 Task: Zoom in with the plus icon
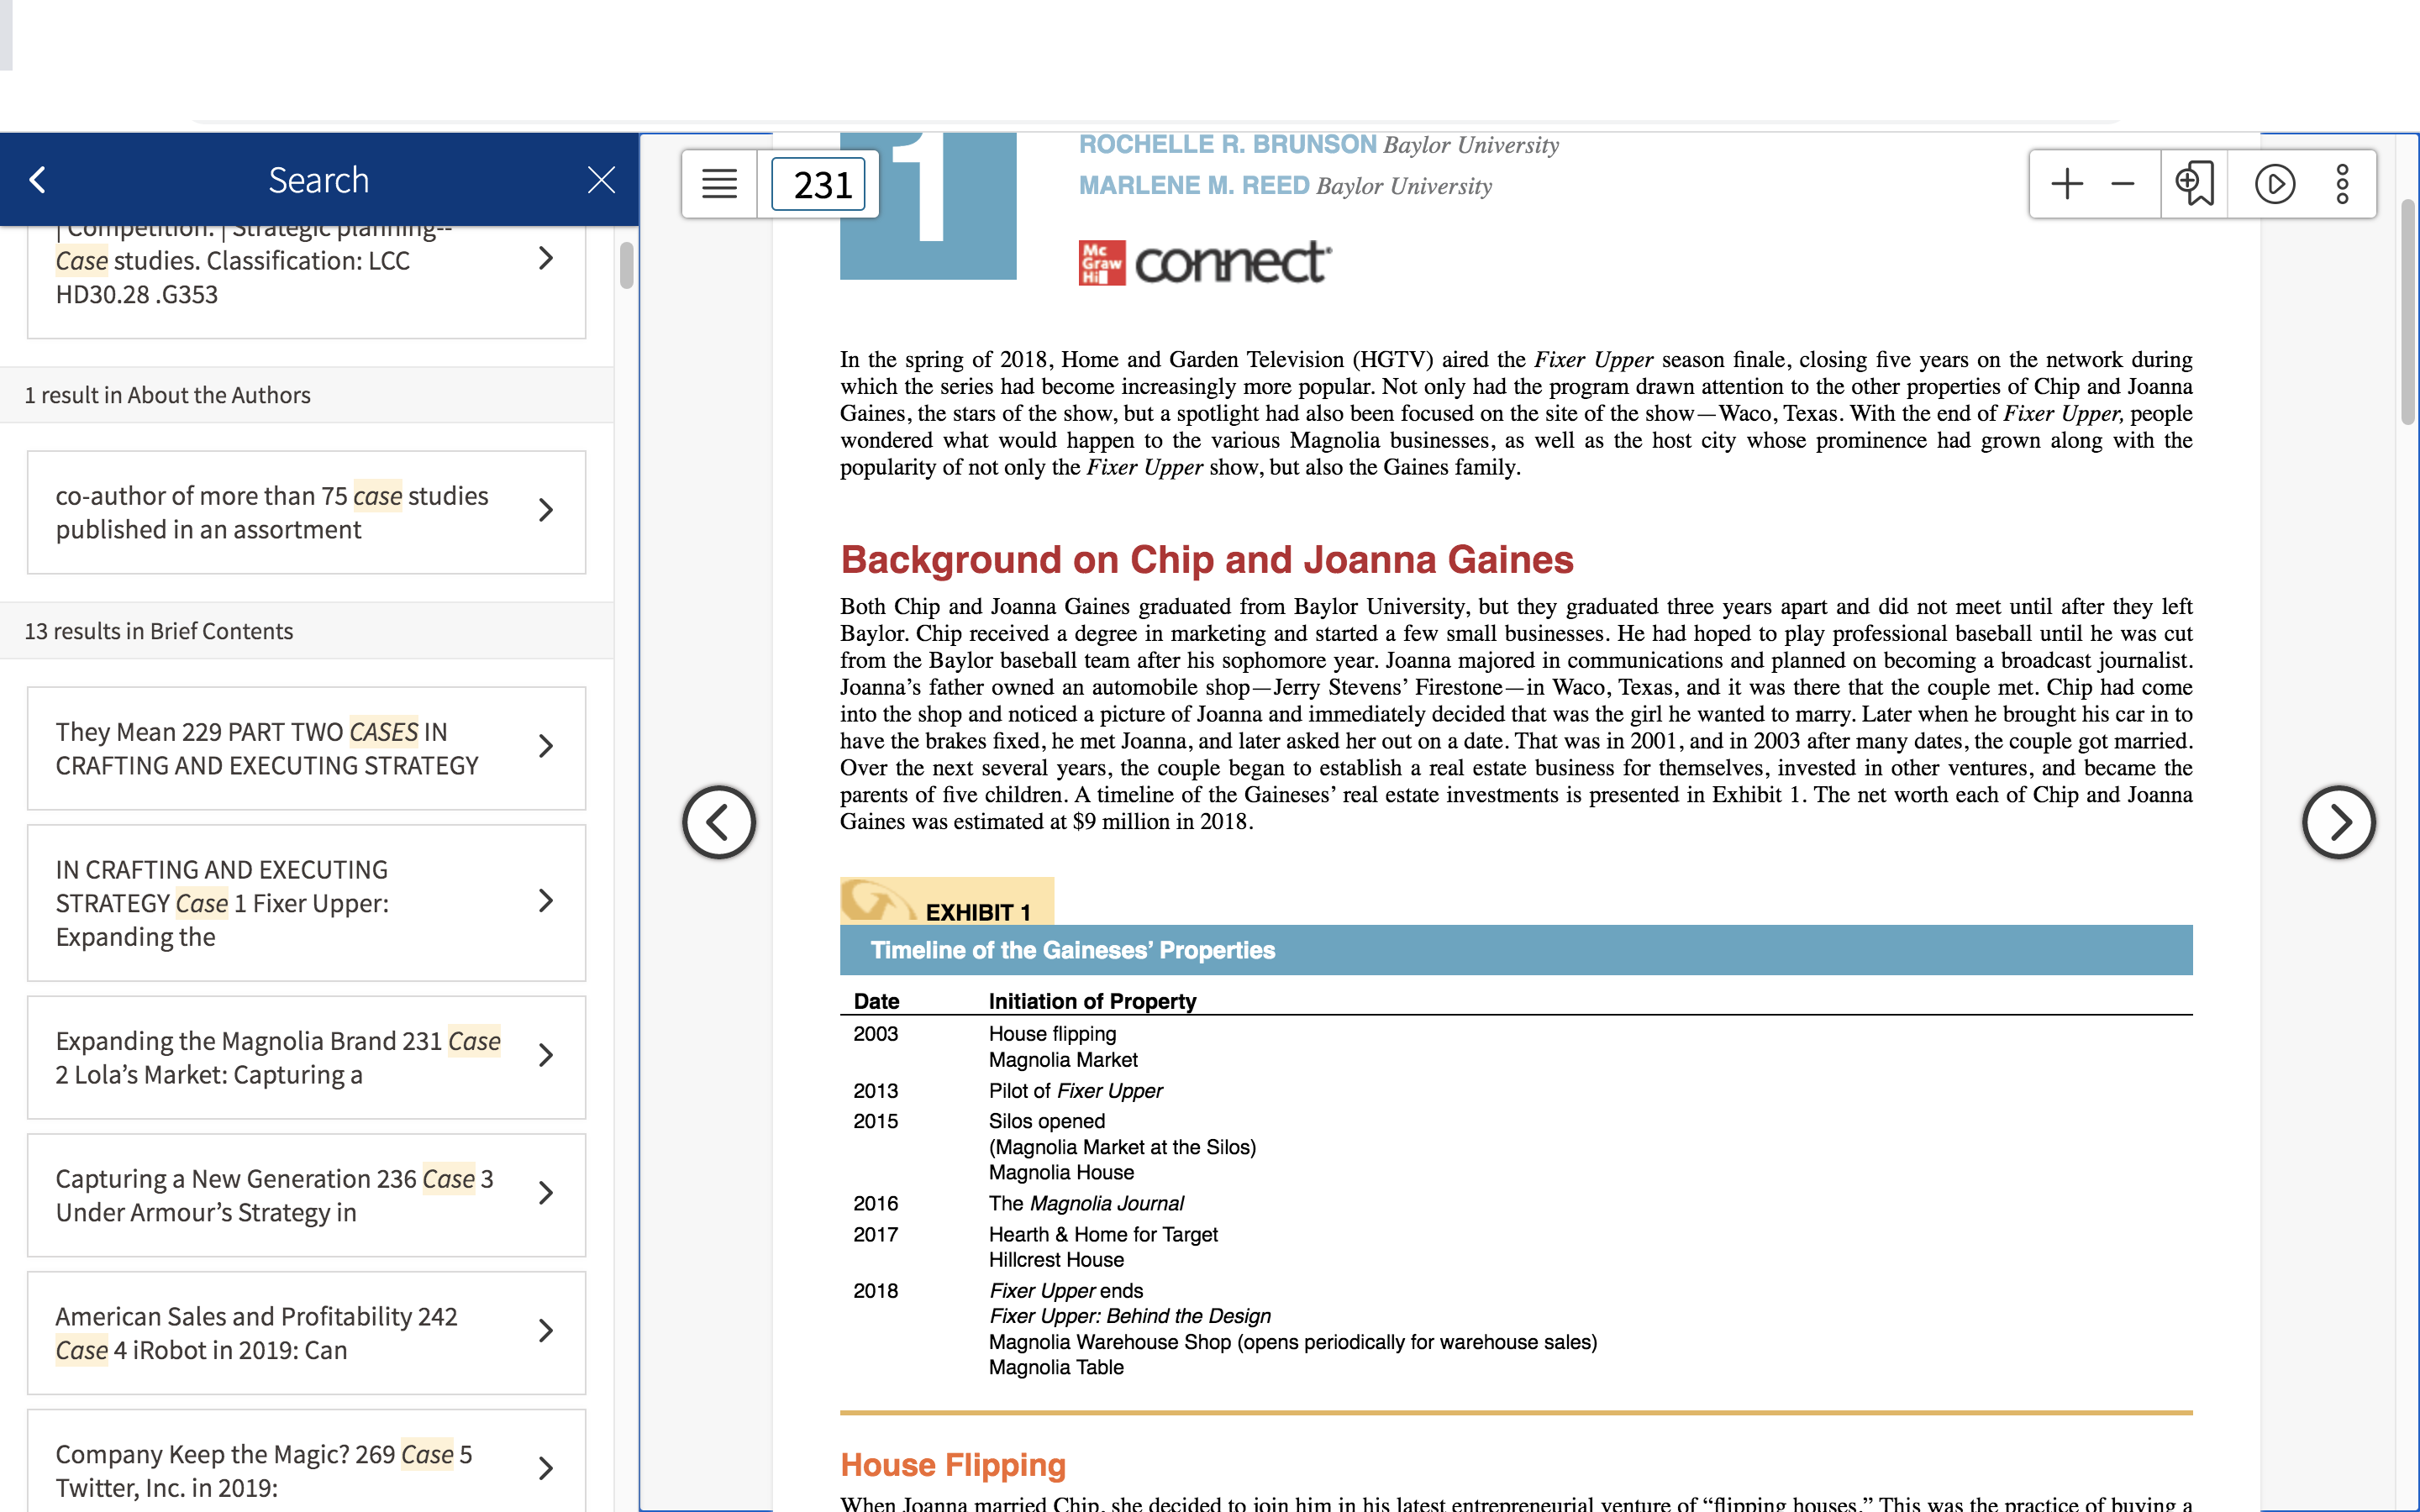coord(2066,184)
